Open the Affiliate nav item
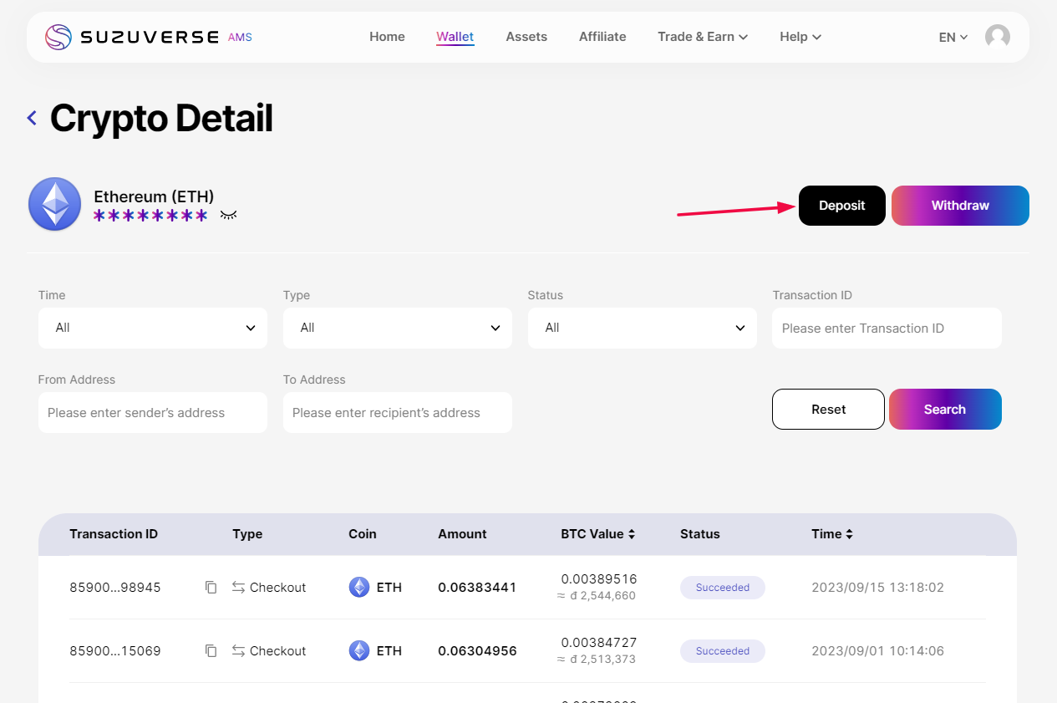1057x703 pixels. pos(602,37)
